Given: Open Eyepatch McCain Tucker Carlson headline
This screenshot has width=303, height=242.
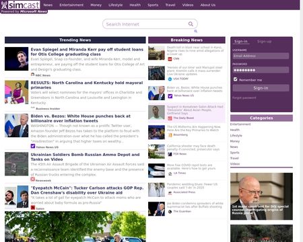Looking at the screenshot, I should 87,190.
